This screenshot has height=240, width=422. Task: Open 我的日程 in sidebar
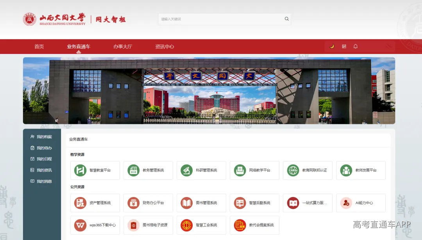pos(41,159)
